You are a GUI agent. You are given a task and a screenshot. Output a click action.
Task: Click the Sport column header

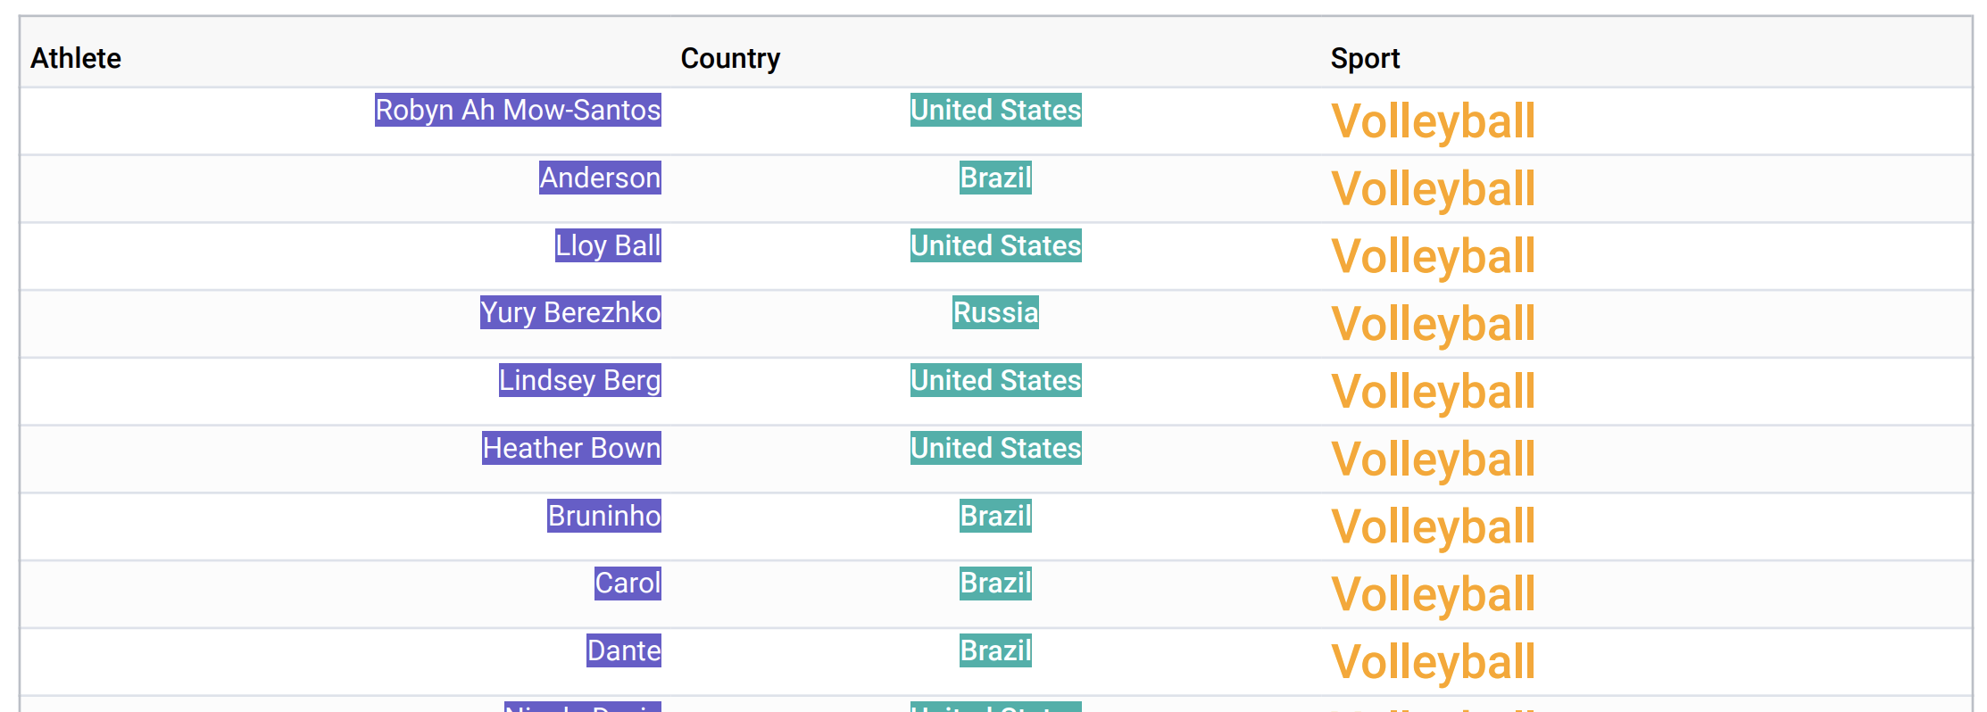[1365, 58]
